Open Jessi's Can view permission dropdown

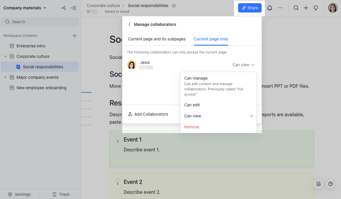(243, 65)
